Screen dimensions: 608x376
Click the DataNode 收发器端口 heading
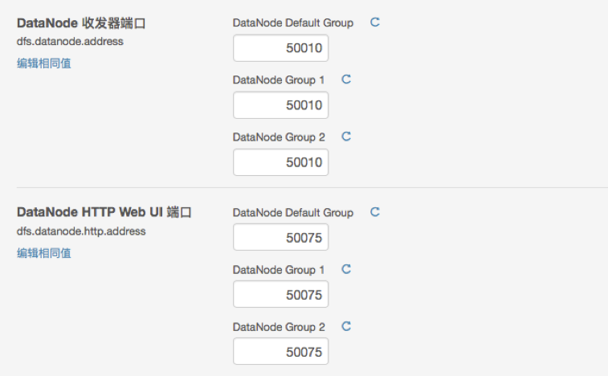pos(81,23)
